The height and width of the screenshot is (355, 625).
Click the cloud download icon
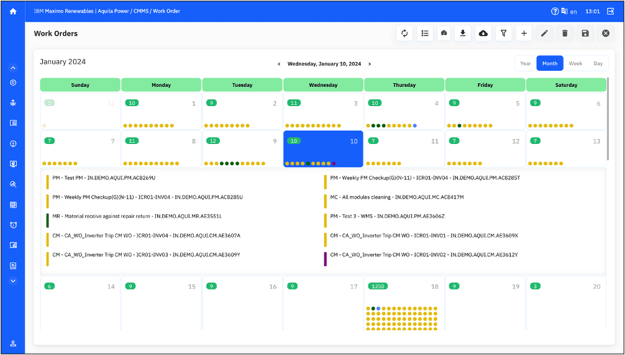(x=483, y=34)
